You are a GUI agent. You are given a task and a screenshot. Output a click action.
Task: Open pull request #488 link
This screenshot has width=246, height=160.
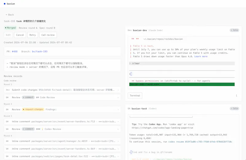[15, 51]
